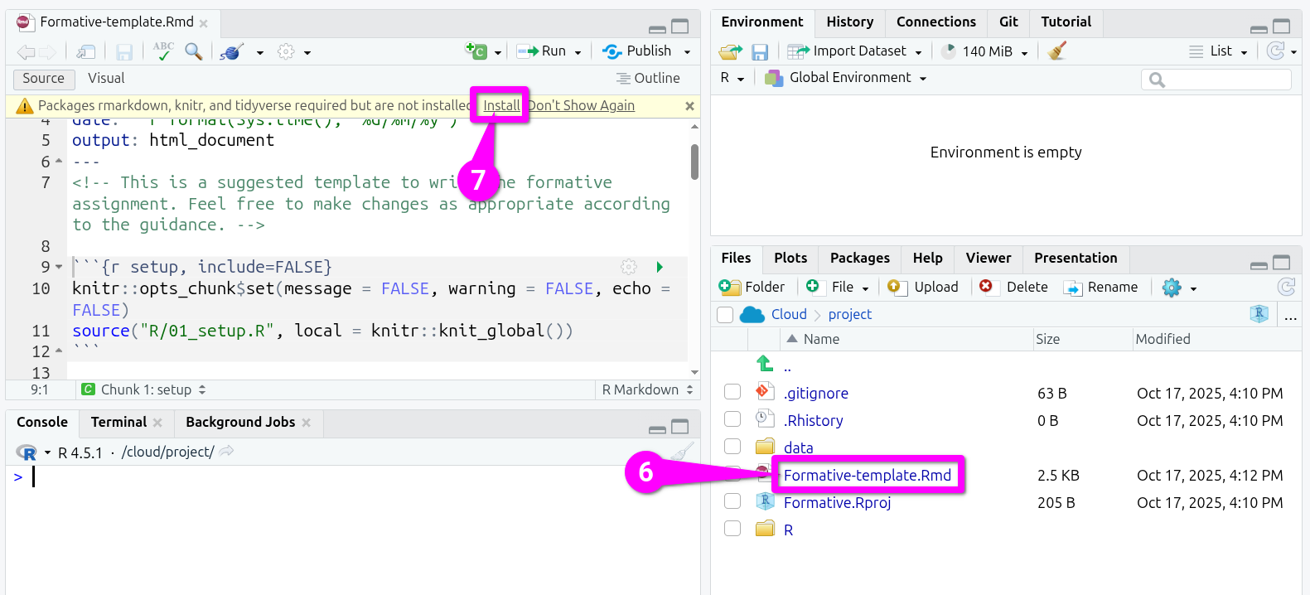Viewport: 1310px width, 595px height.
Task: Click the view current directory arrow in console
Action: (x=226, y=452)
